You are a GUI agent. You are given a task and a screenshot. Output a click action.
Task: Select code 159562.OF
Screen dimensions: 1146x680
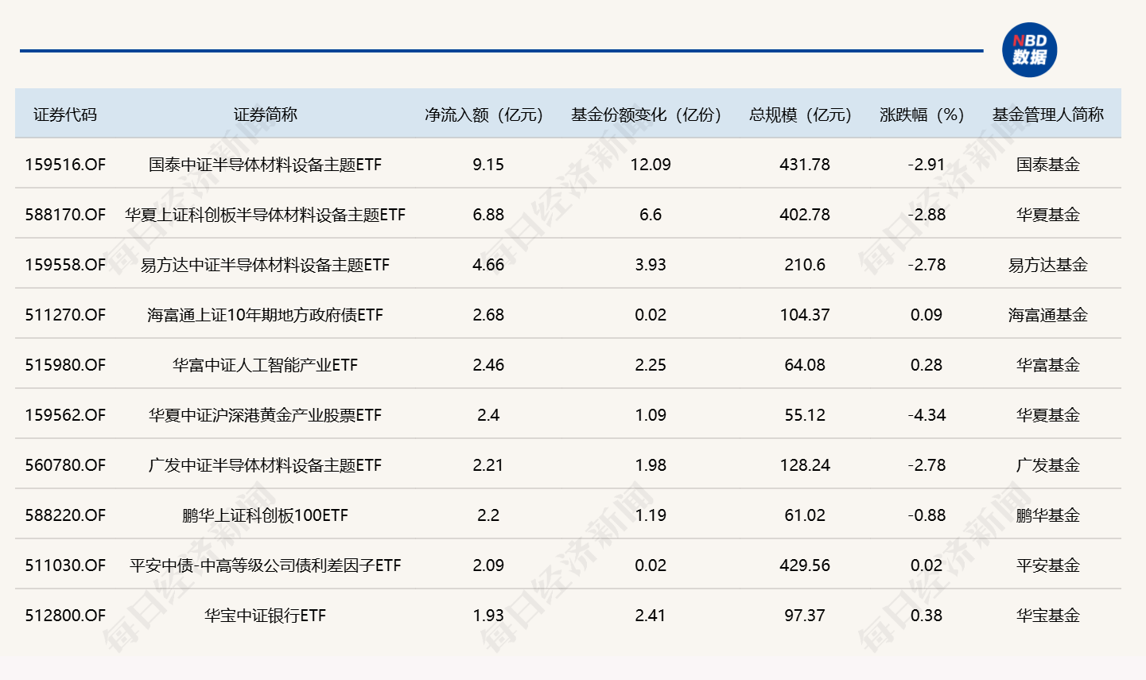[x=65, y=415]
